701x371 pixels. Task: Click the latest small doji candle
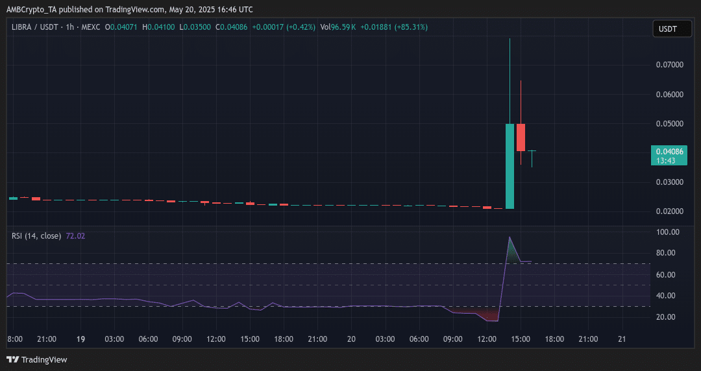coord(532,151)
